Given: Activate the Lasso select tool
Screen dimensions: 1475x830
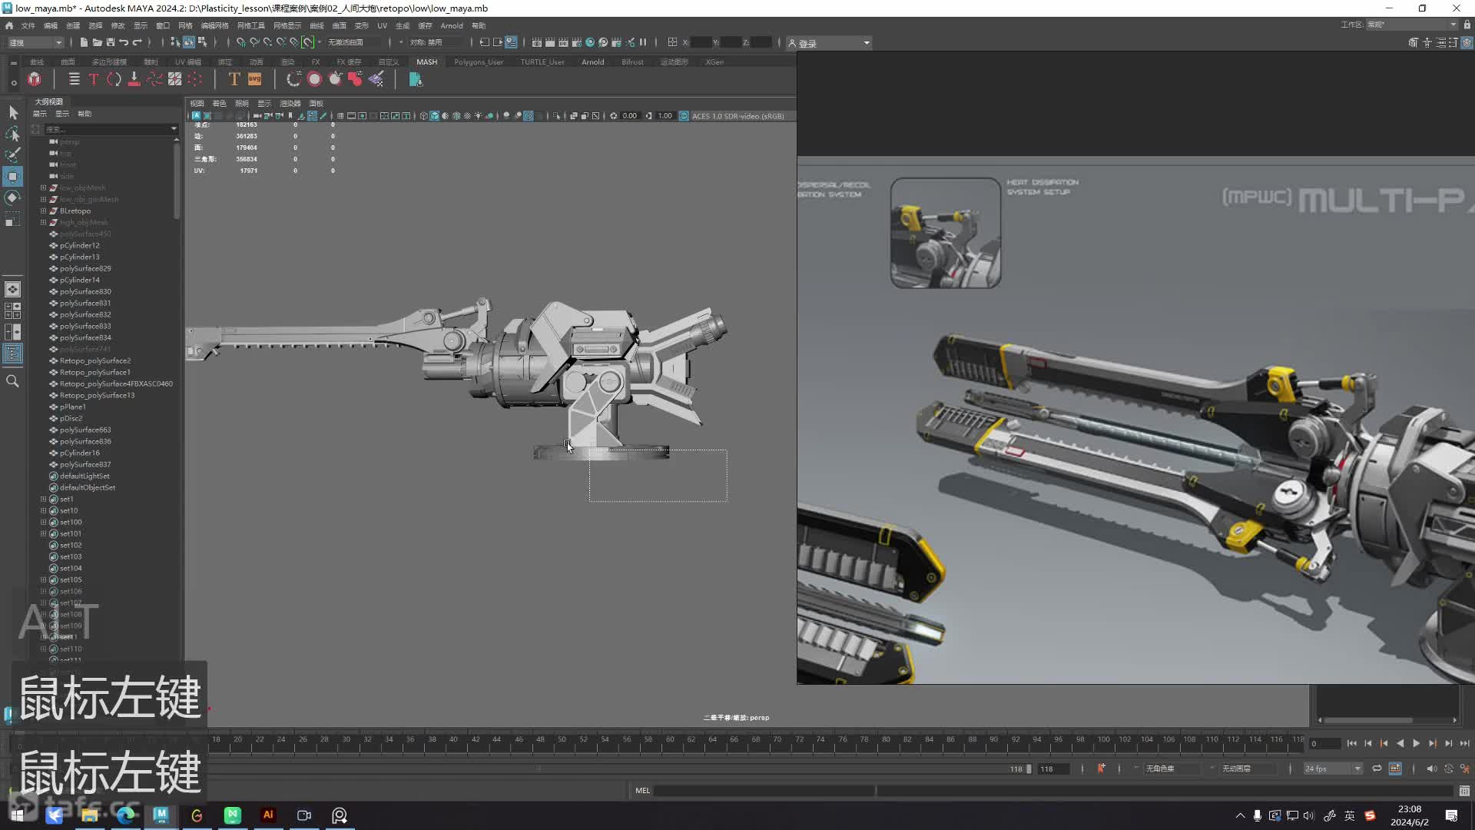Looking at the screenshot, I should point(13,134).
